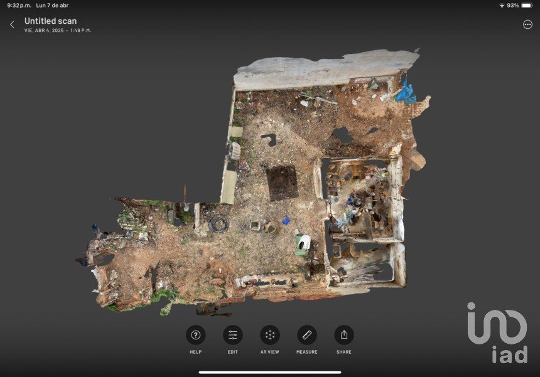Tap the 9:32 p.m. clock in status bar

click(19, 6)
